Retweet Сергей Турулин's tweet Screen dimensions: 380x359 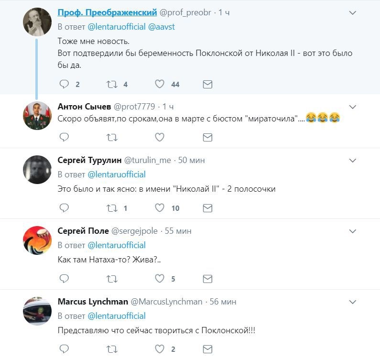[112, 208]
